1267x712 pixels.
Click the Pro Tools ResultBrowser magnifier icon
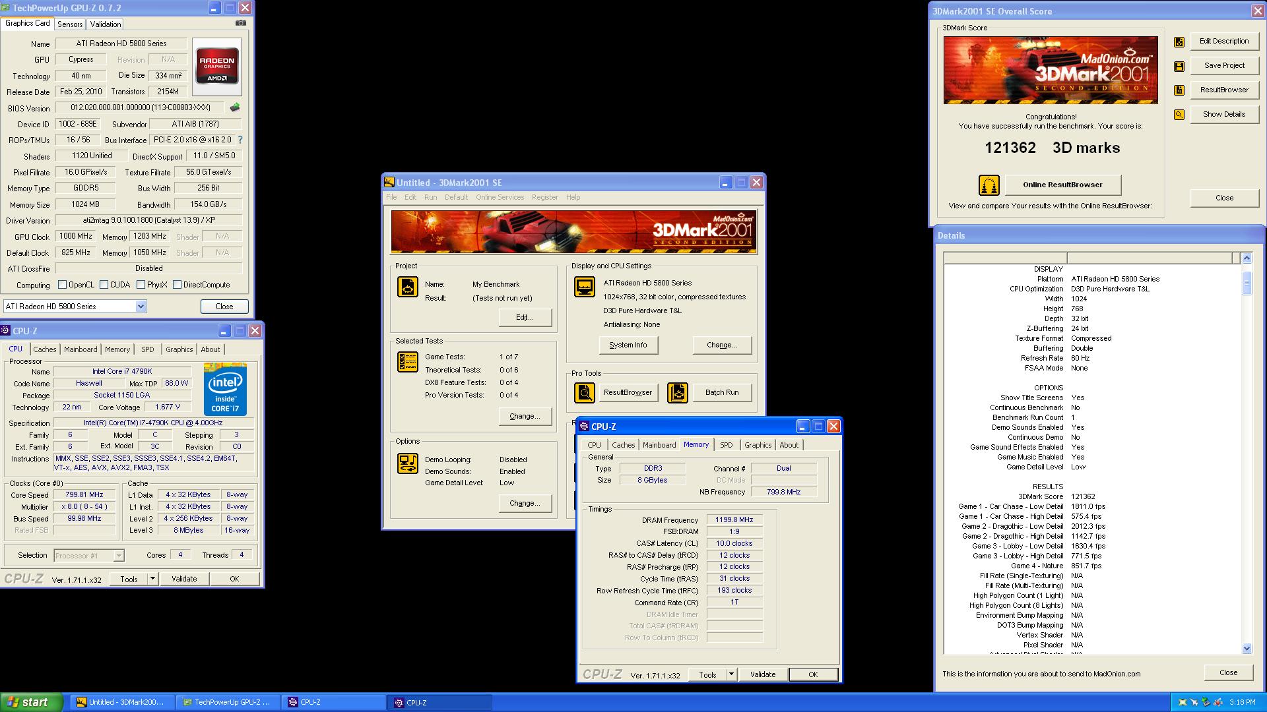tap(585, 393)
